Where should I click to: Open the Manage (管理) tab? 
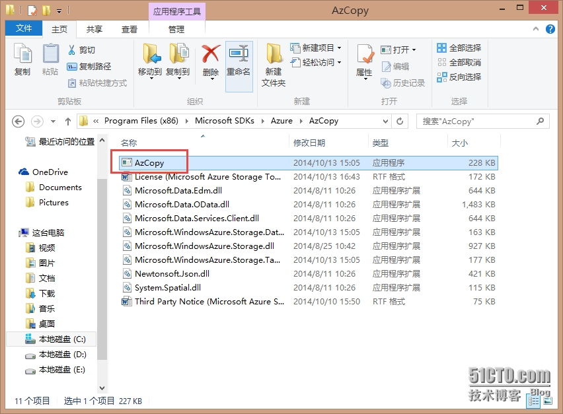pyautogui.click(x=176, y=29)
